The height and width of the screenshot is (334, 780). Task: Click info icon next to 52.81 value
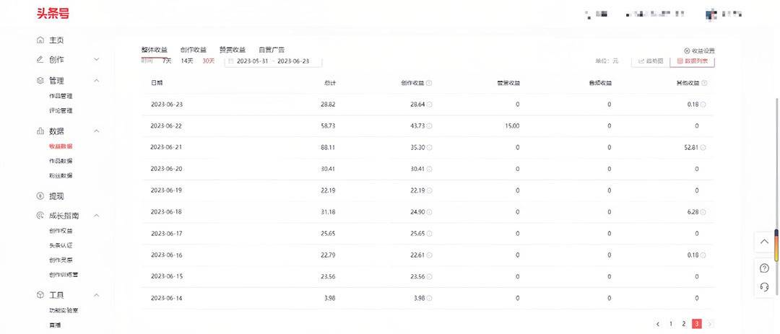tap(703, 147)
